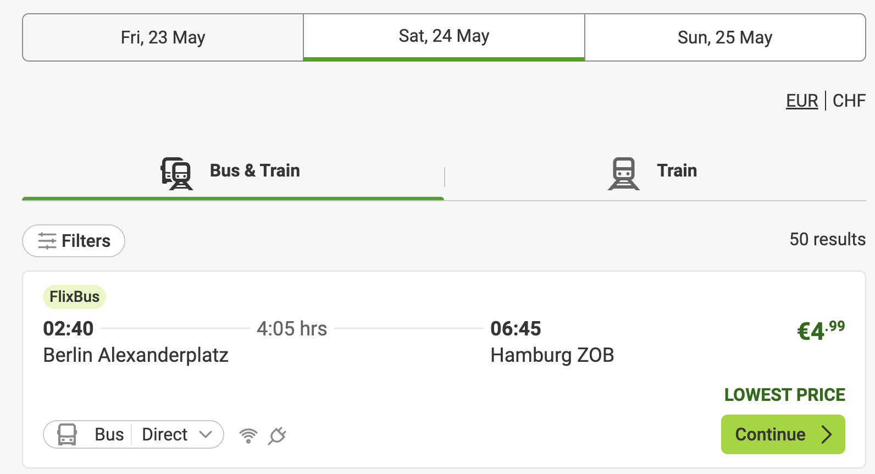Open the Bus Direct details dropdown
875x474 pixels.
(134, 434)
